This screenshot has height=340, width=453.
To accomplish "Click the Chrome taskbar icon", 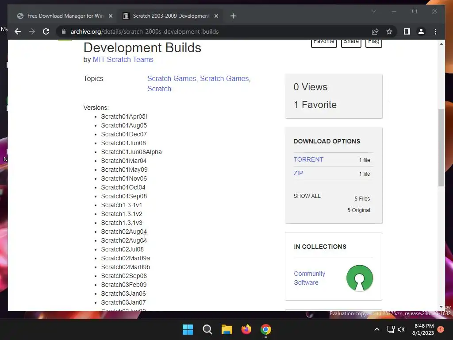I will click(266, 329).
